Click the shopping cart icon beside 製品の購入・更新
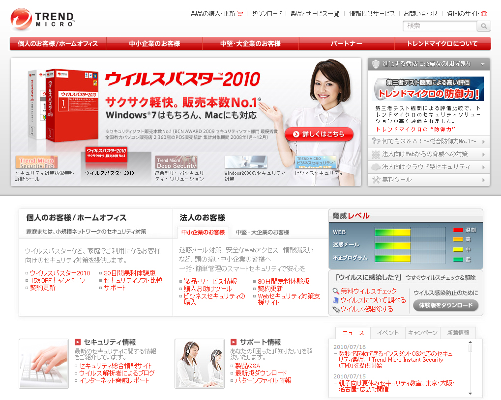Screen dimensions: 501x400 tap(239, 14)
